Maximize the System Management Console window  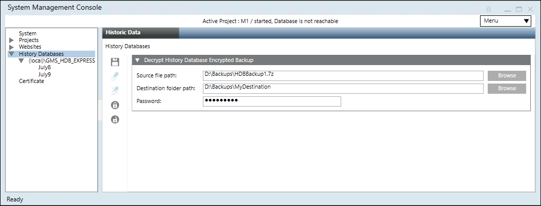[519, 9]
